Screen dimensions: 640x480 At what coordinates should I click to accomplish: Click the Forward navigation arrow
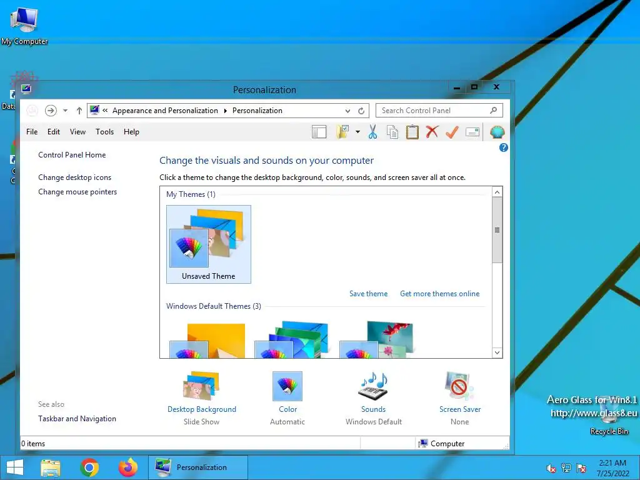51,111
